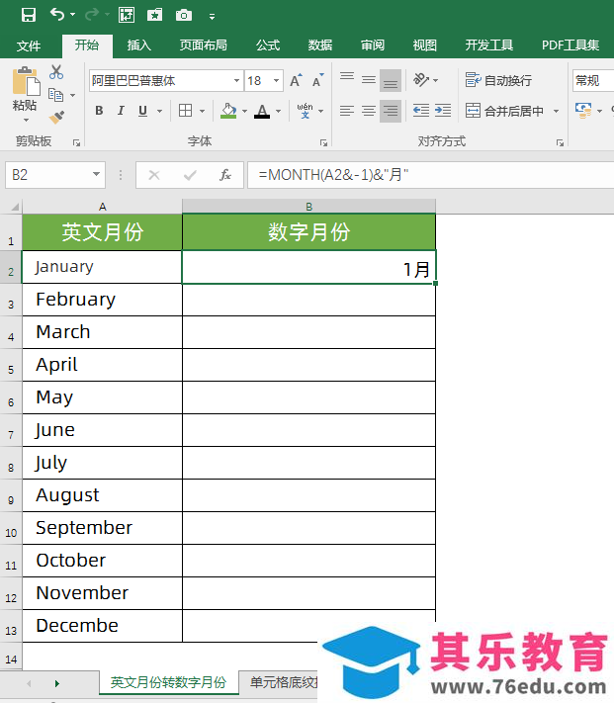The image size is (614, 703).
Task: Switch to the 插入 ribbon tab
Action: point(139,45)
